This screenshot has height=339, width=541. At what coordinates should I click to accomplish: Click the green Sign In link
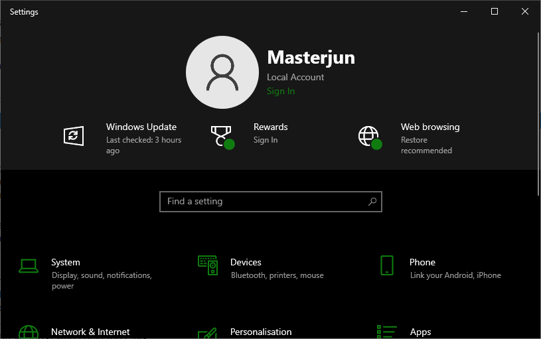[x=281, y=91]
